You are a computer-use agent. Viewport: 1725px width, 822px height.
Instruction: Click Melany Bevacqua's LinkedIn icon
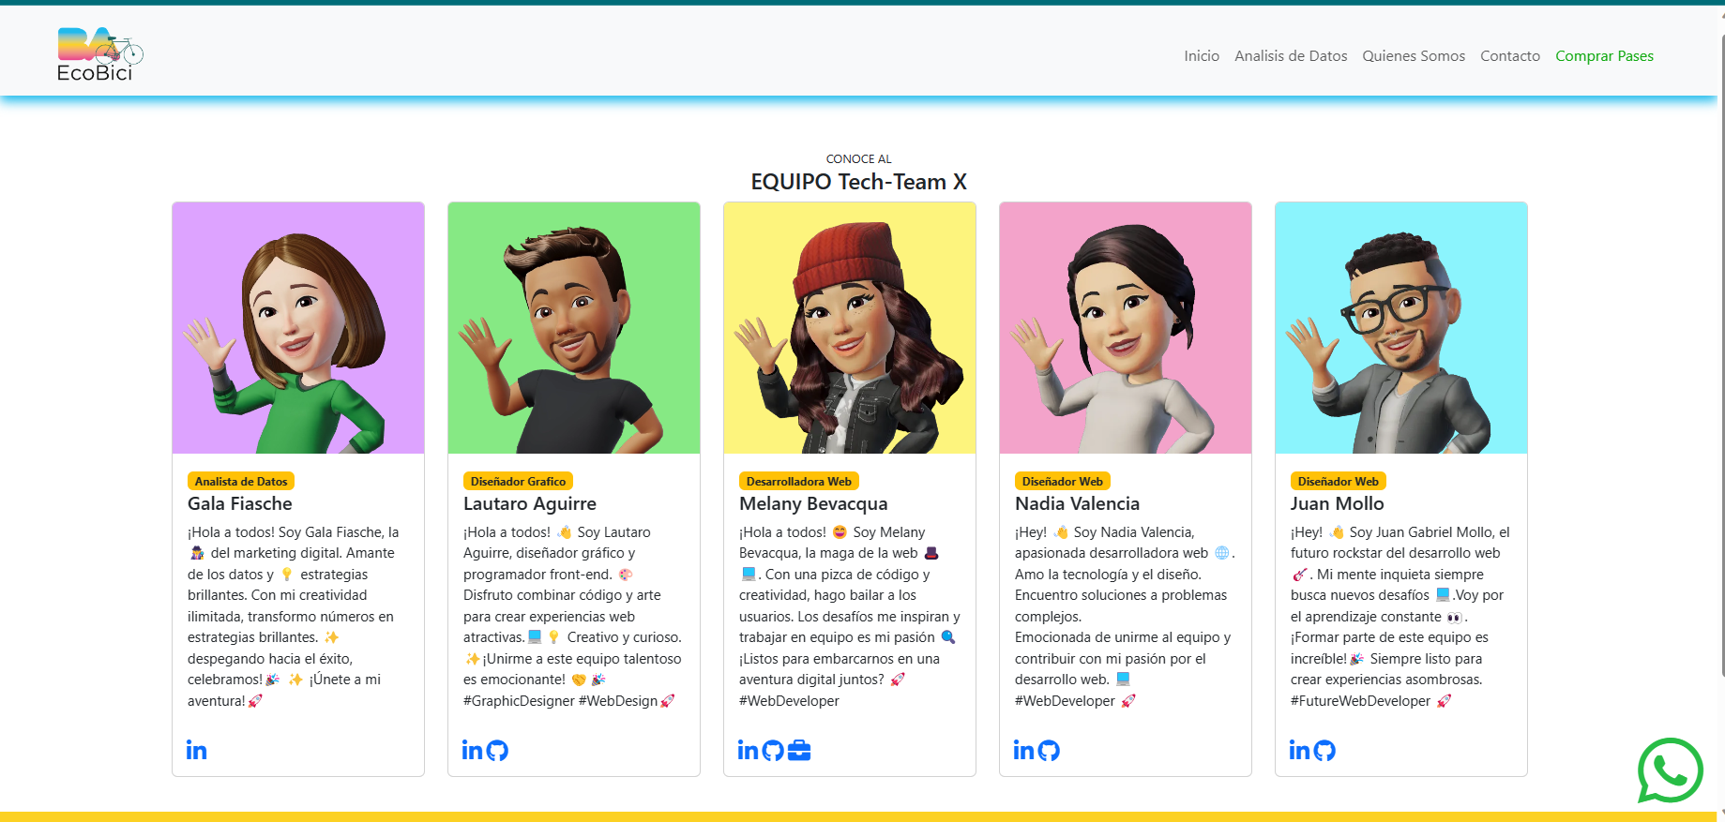(748, 751)
